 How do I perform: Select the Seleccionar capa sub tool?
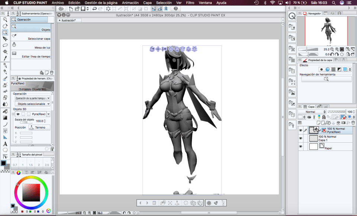pyautogui.click(x=39, y=39)
